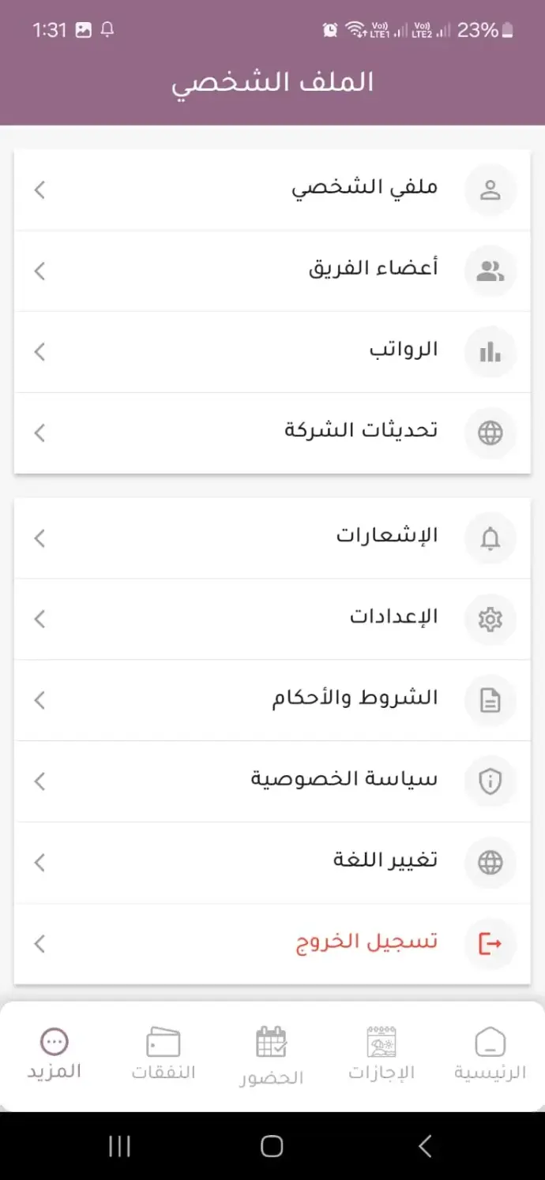Open the النفقات expenses tab
This screenshot has width=545, height=1180.
click(x=163, y=1053)
